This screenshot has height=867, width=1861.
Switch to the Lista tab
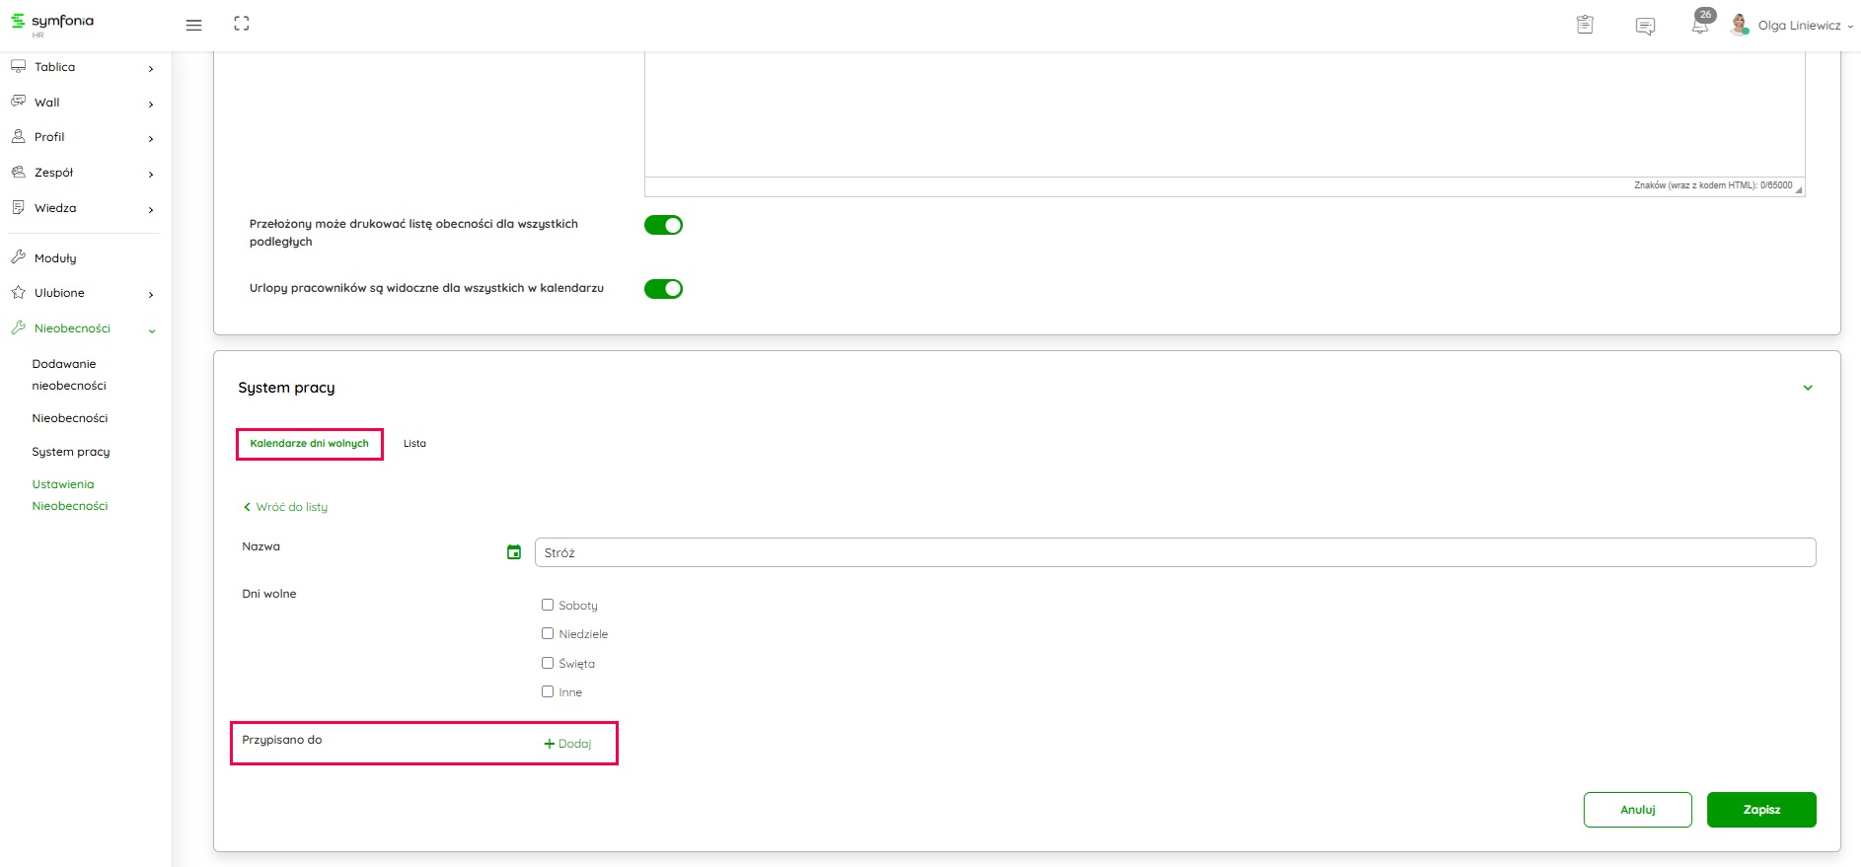[414, 444]
